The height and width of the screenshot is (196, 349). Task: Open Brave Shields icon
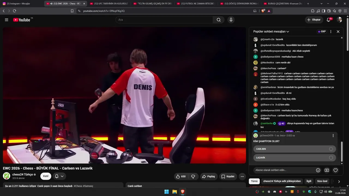click(x=263, y=11)
